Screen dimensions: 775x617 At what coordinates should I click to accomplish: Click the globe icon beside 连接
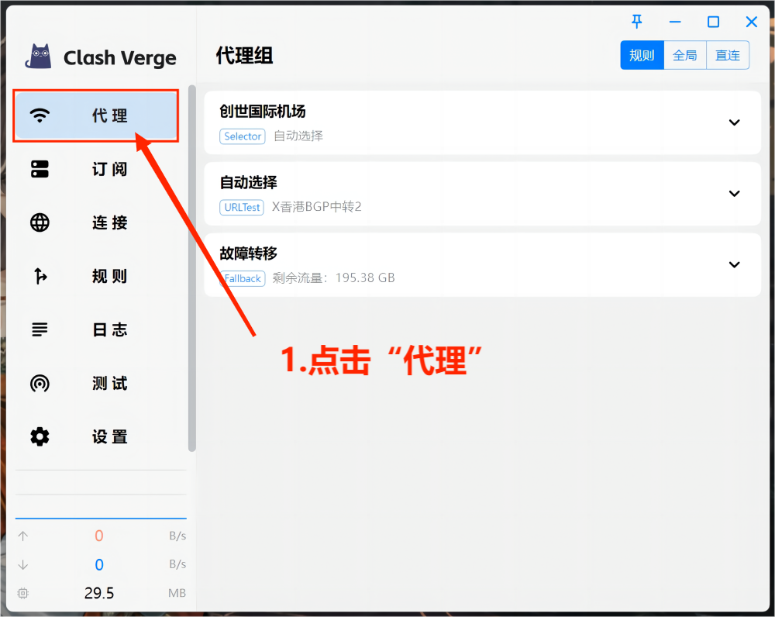tap(40, 222)
